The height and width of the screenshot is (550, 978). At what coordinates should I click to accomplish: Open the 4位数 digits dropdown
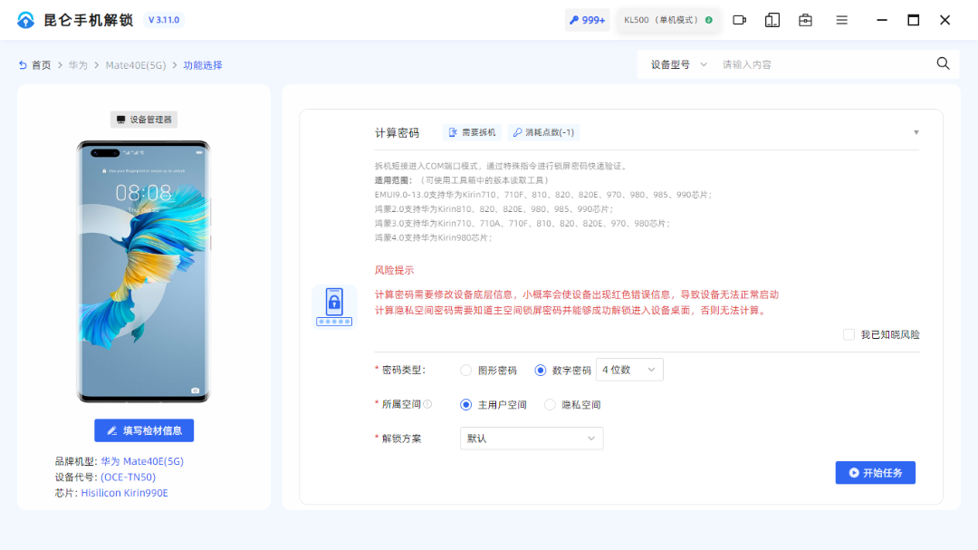tap(629, 370)
